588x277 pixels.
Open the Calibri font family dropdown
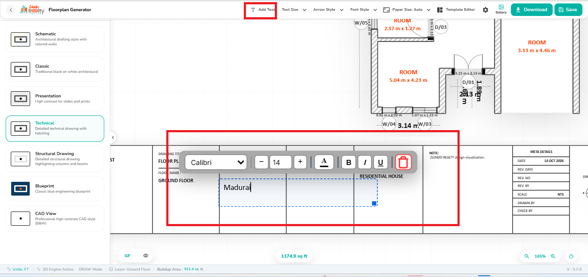216,162
